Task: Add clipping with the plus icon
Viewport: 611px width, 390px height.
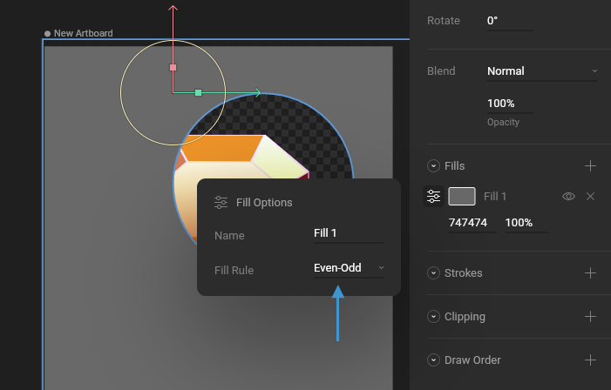Action: point(590,316)
